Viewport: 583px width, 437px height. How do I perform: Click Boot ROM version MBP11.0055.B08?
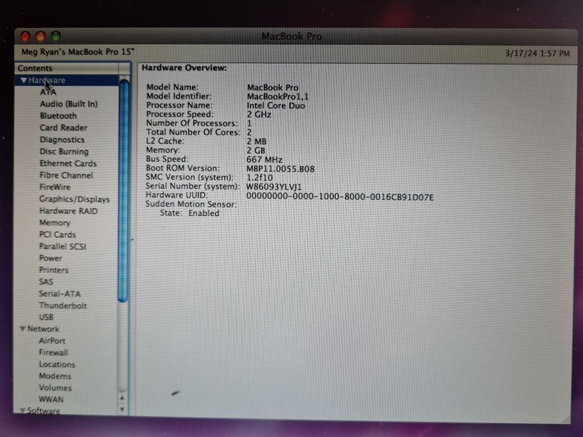tap(281, 169)
